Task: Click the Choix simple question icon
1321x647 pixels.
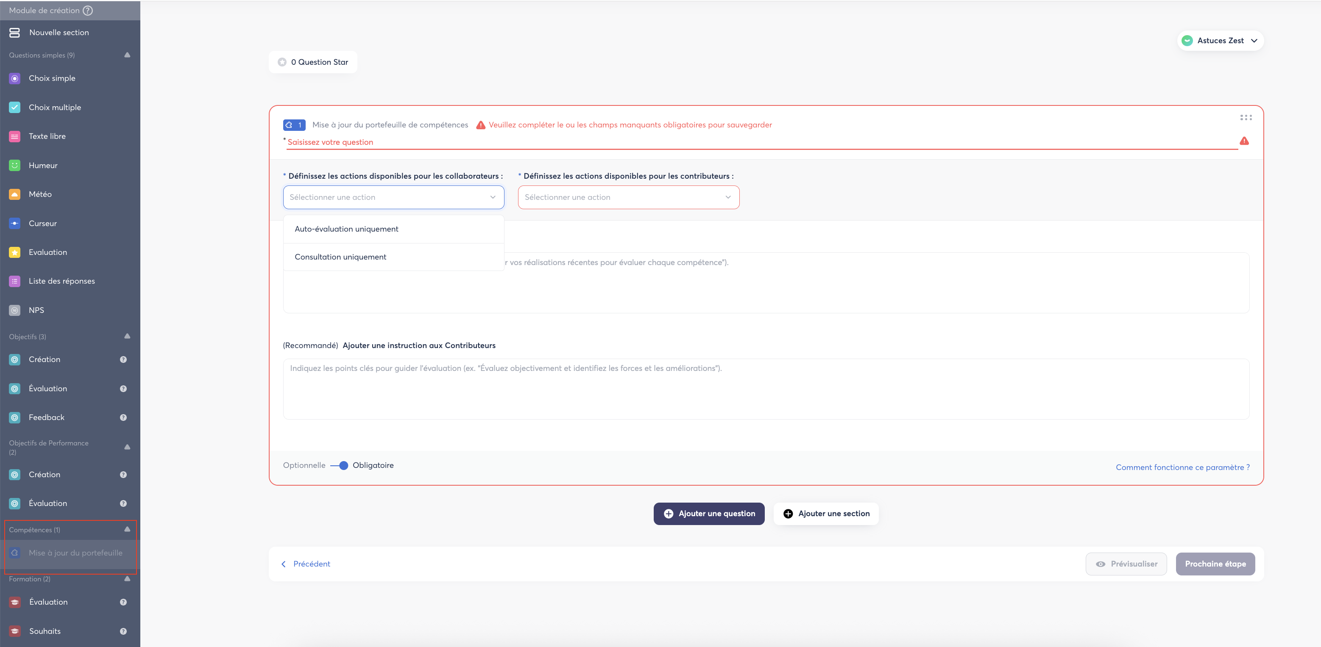Action: (x=15, y=78)
